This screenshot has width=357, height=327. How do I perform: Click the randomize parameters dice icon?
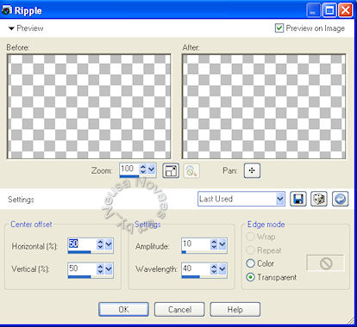pos(319,199)
